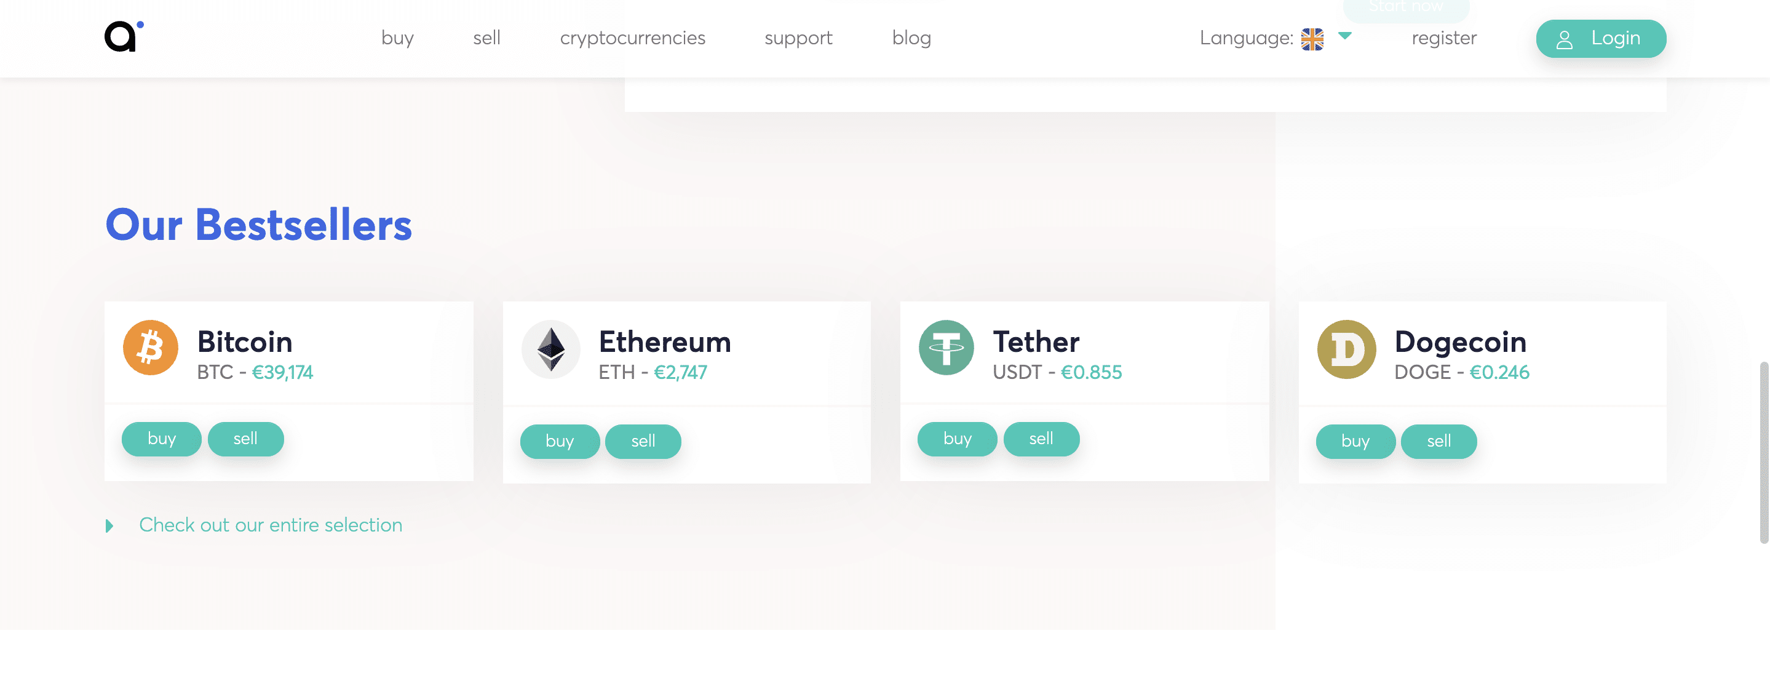Select buy in the top navigation
1770x673 pixels.
(397, 38)
